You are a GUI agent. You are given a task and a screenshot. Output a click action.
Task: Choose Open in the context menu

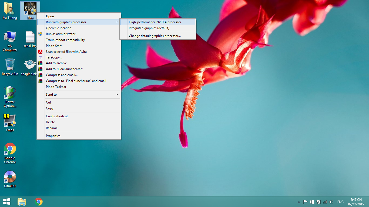pos(79,16)
